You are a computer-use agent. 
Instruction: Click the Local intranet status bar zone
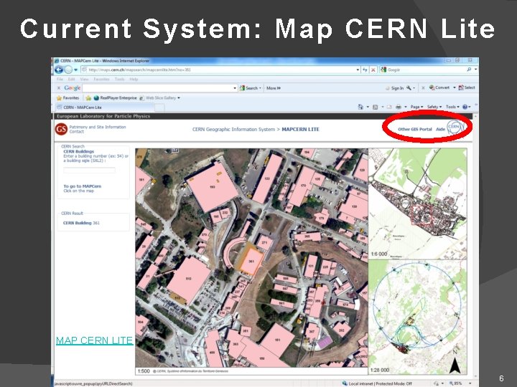coord(377,383)
